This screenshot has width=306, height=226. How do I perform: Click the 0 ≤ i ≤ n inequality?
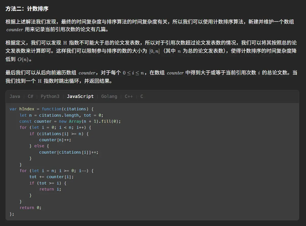(x=133, y=73)
